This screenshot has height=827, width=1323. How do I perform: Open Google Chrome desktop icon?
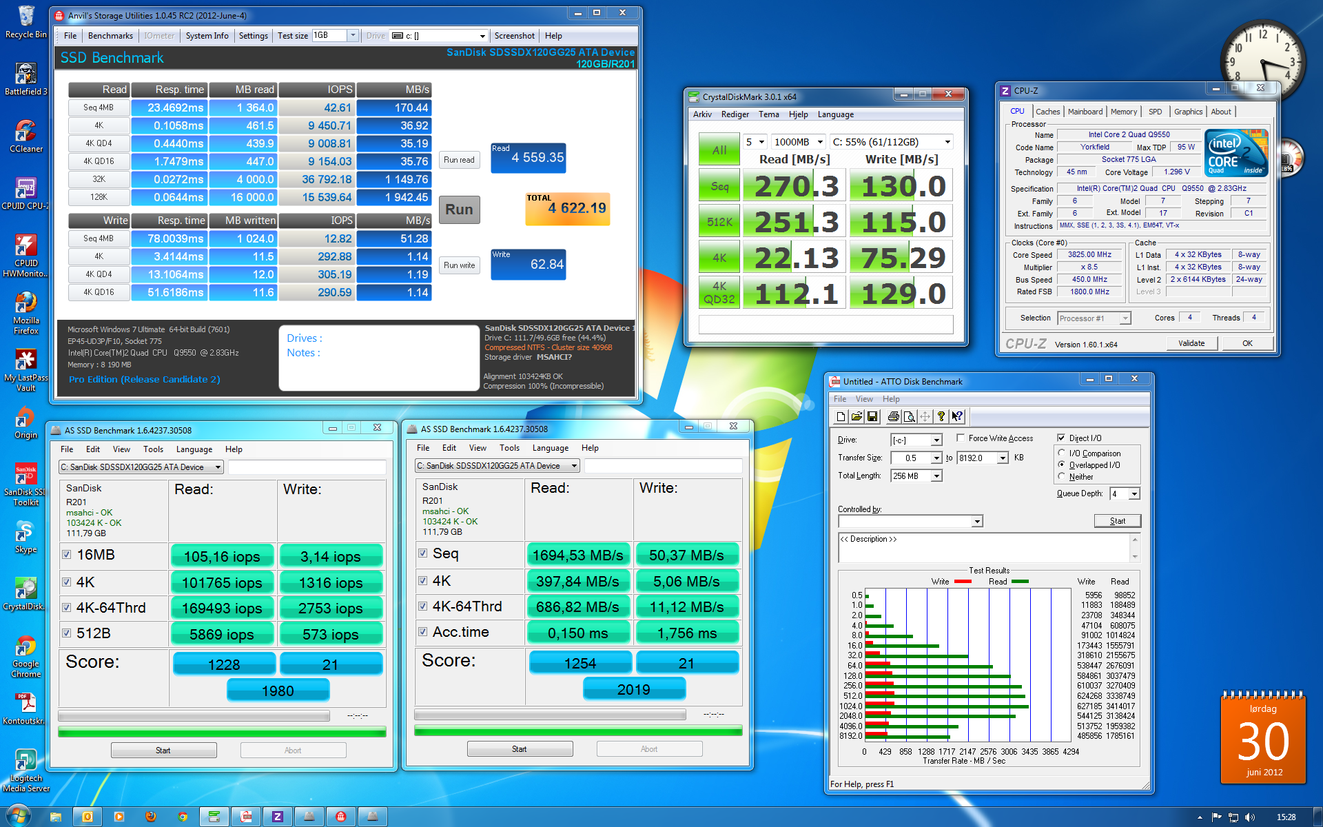pyautogui.click(x=26, y=657)
